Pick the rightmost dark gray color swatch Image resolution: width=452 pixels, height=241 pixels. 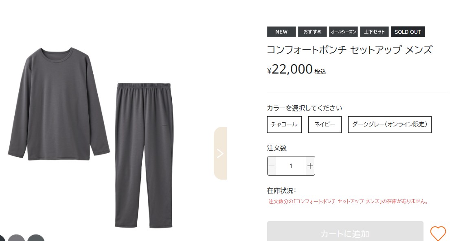(36, 238)
